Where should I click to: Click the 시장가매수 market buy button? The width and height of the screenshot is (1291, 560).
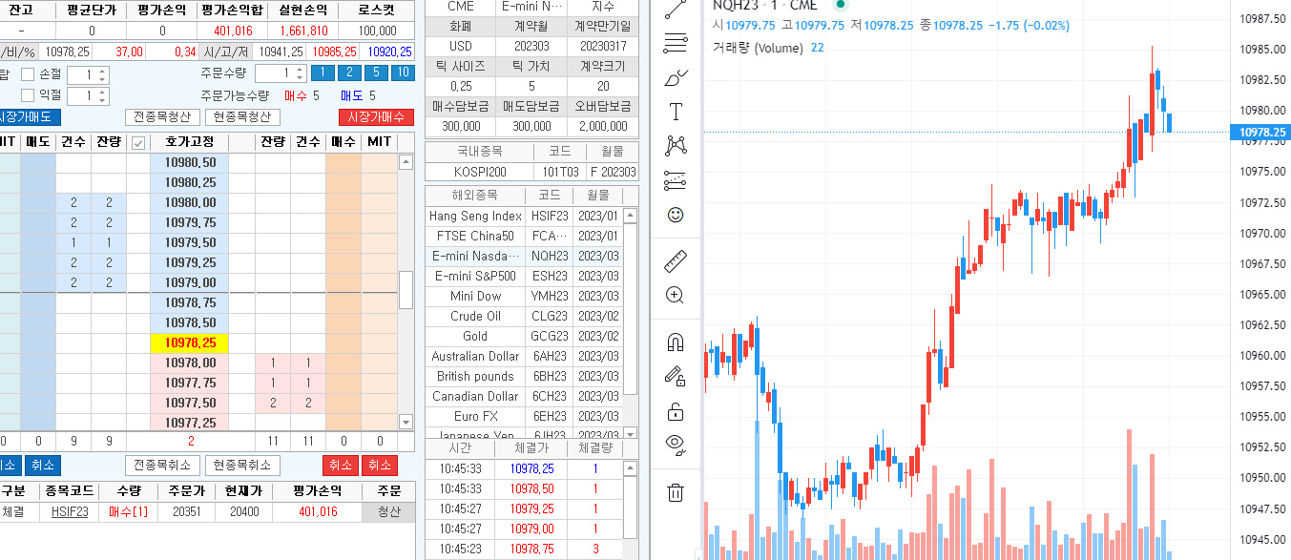click(377, 117)
